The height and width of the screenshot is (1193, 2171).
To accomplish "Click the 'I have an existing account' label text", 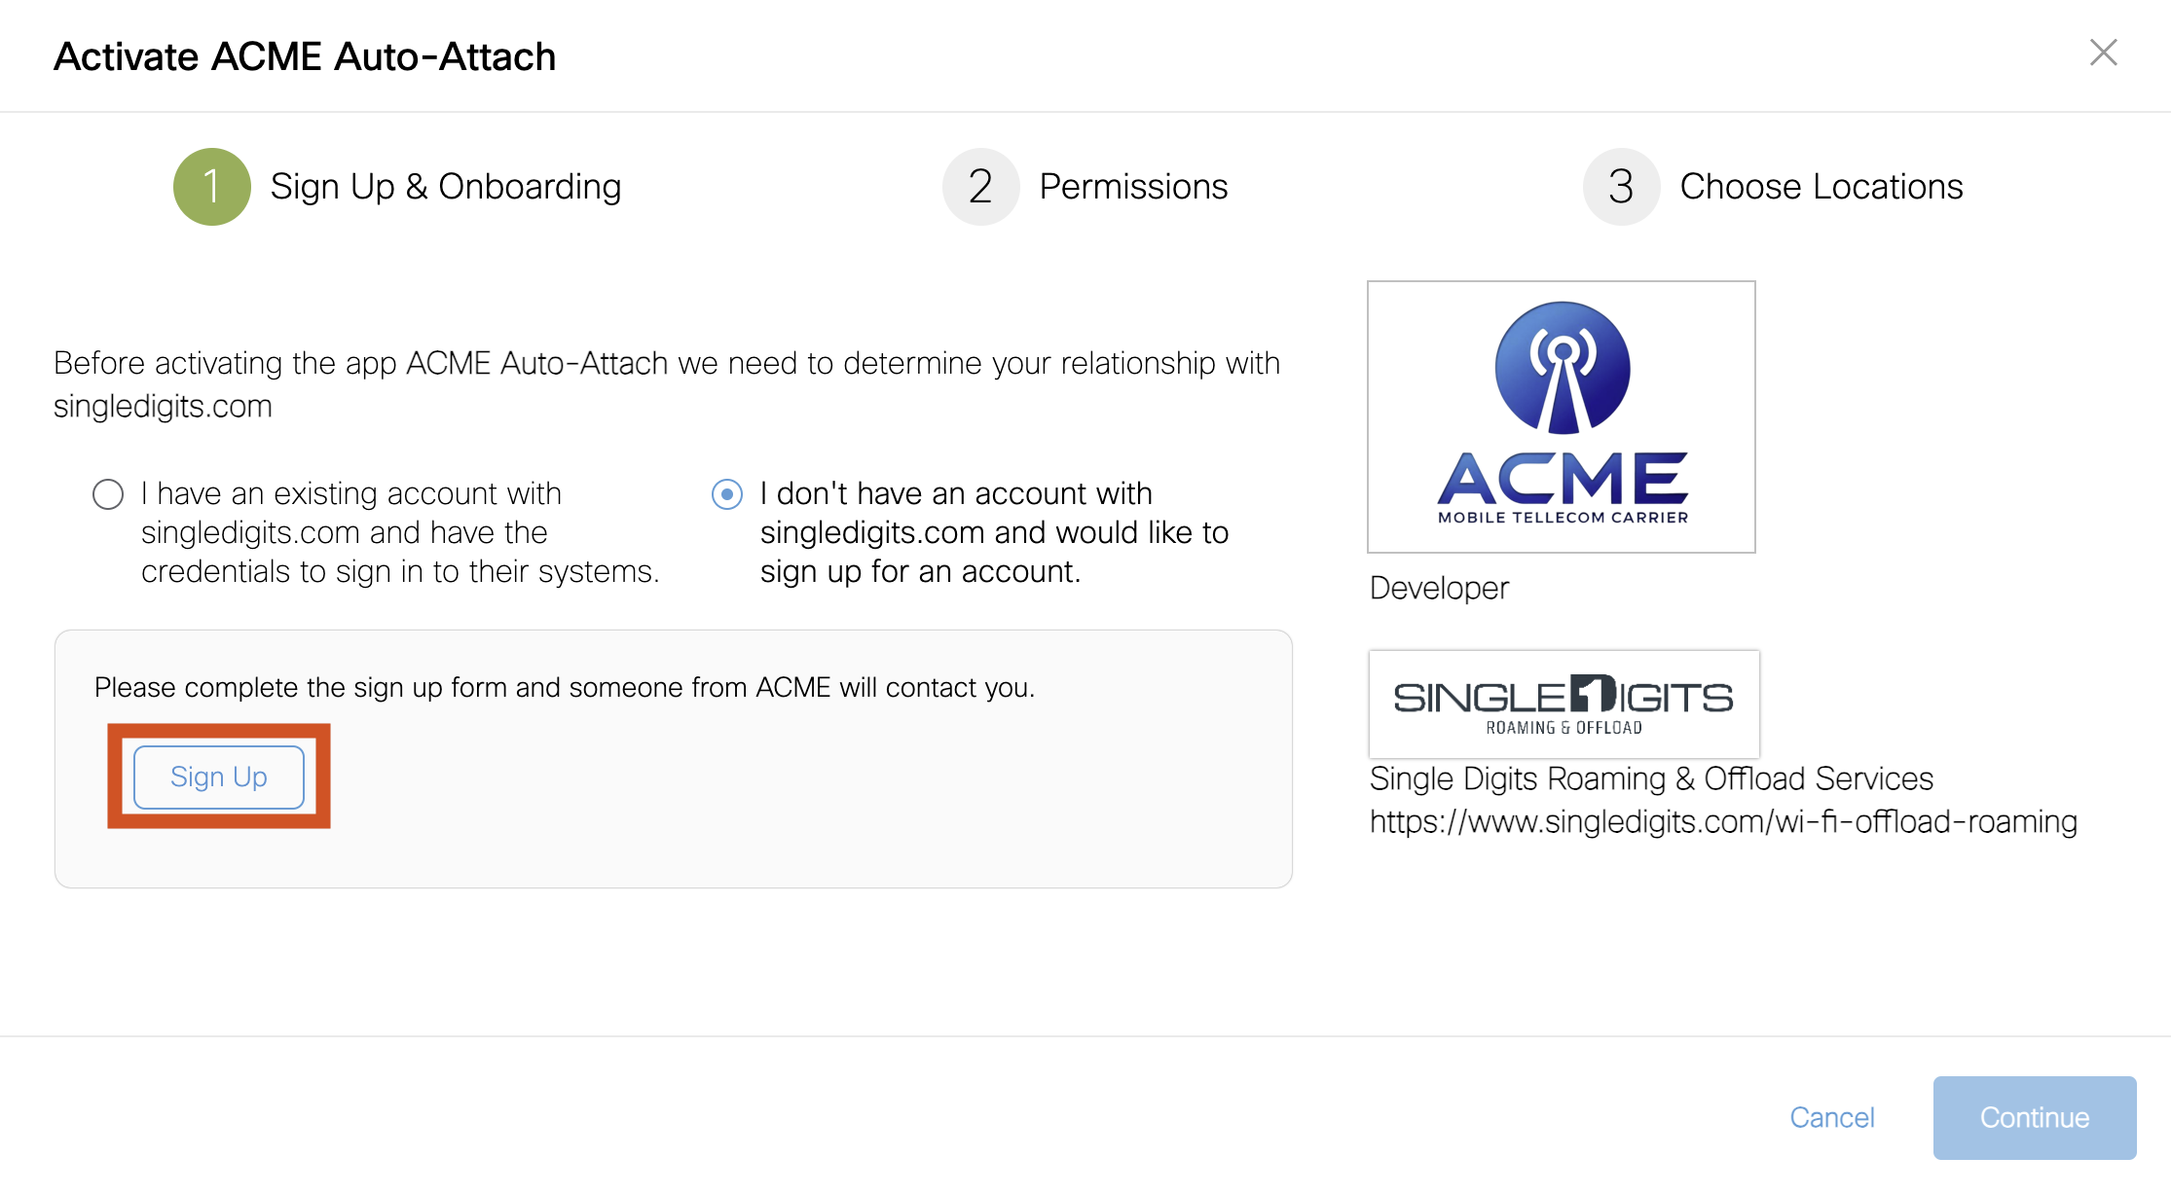I will (x=399, y=532).
